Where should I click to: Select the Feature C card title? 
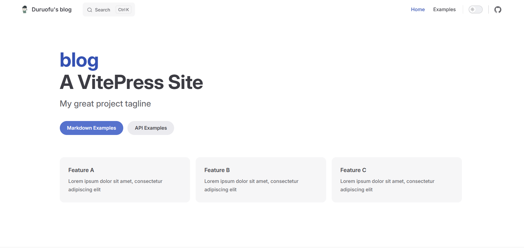pos(353,170)
